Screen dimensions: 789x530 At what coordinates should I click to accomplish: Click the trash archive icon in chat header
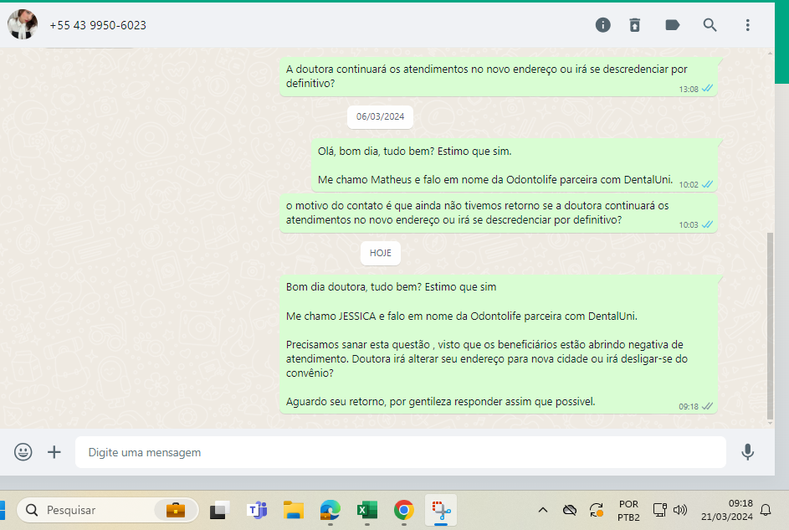pos(635,25)
